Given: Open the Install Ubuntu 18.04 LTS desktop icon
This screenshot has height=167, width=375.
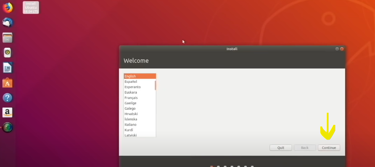Looking at the screenshot, I should point(31,8).
